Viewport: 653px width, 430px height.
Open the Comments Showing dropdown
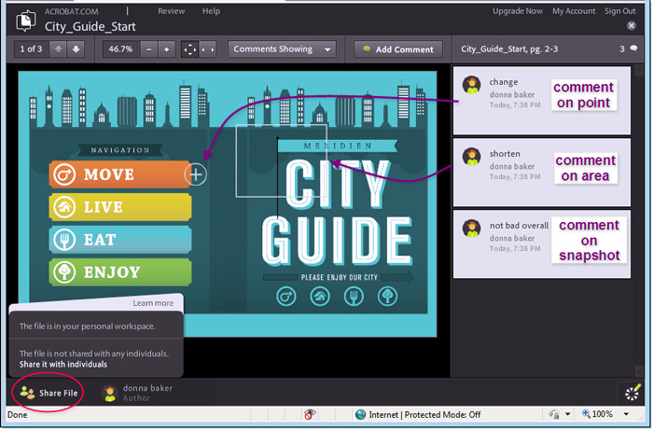pyautogui.click(x=284, y=49)
